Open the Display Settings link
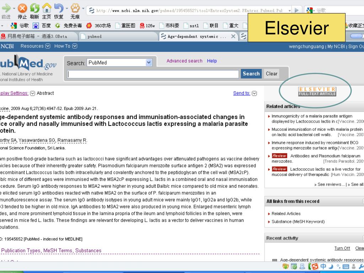 pos(14,93)
